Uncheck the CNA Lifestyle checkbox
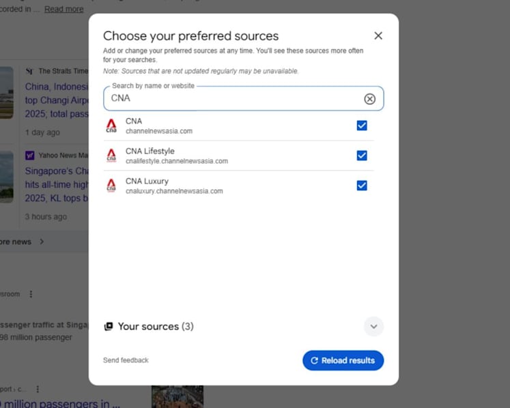Image resolution: width=510 pixels, height=408 pixels. pos(362,156)
